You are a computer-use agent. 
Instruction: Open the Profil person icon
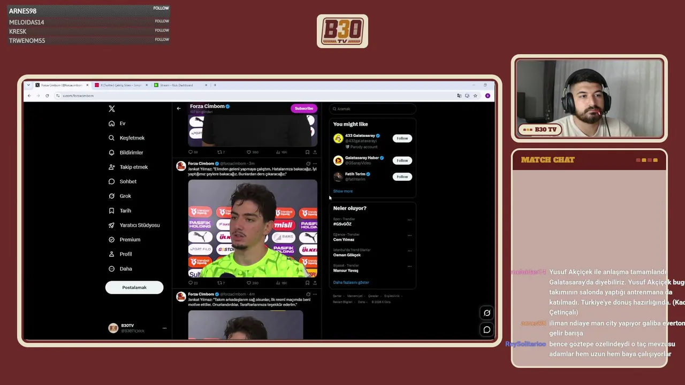[x=111, y=254]
